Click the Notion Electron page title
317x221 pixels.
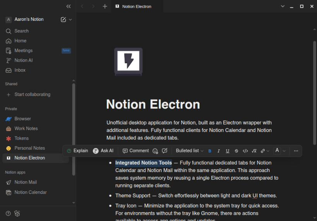click(153, 105)
